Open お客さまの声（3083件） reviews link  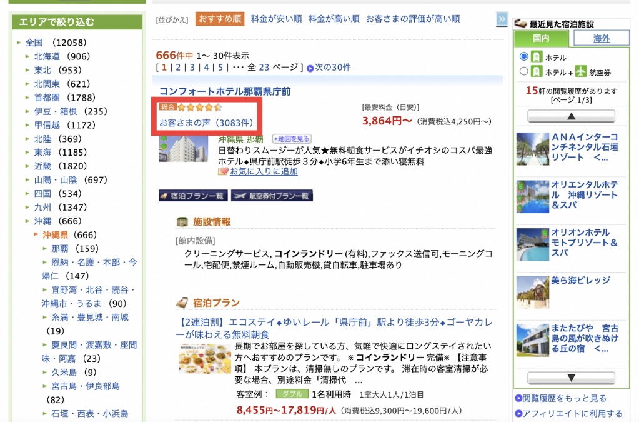[x=206, y=123]
